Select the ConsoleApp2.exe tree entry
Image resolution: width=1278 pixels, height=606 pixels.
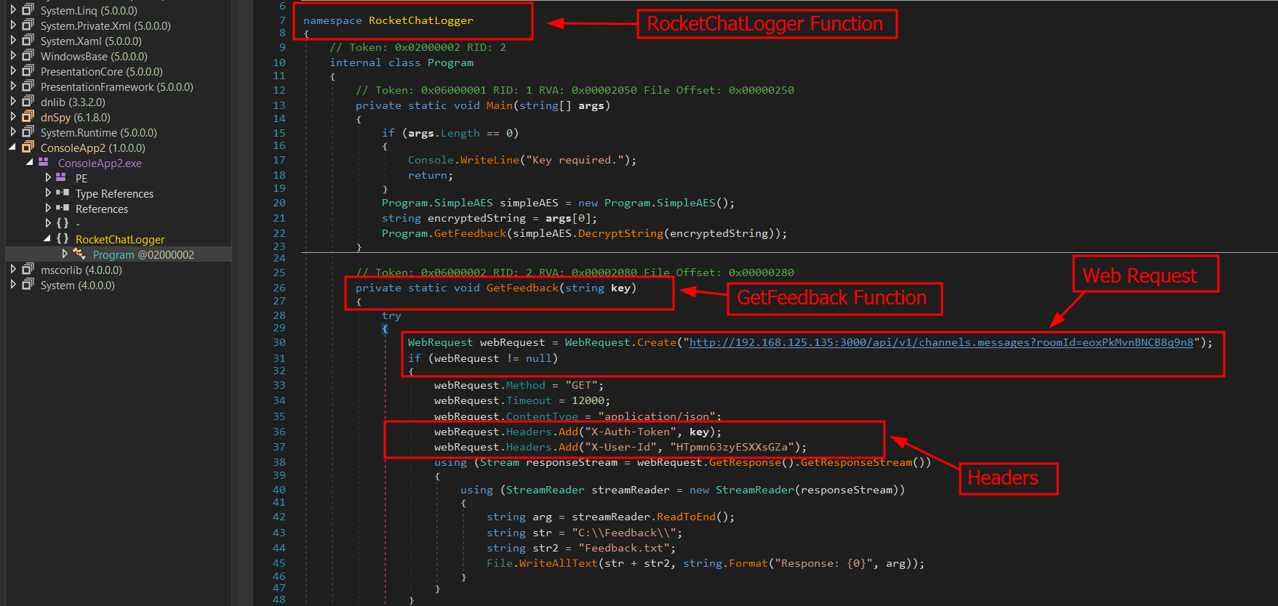[100, 163]
